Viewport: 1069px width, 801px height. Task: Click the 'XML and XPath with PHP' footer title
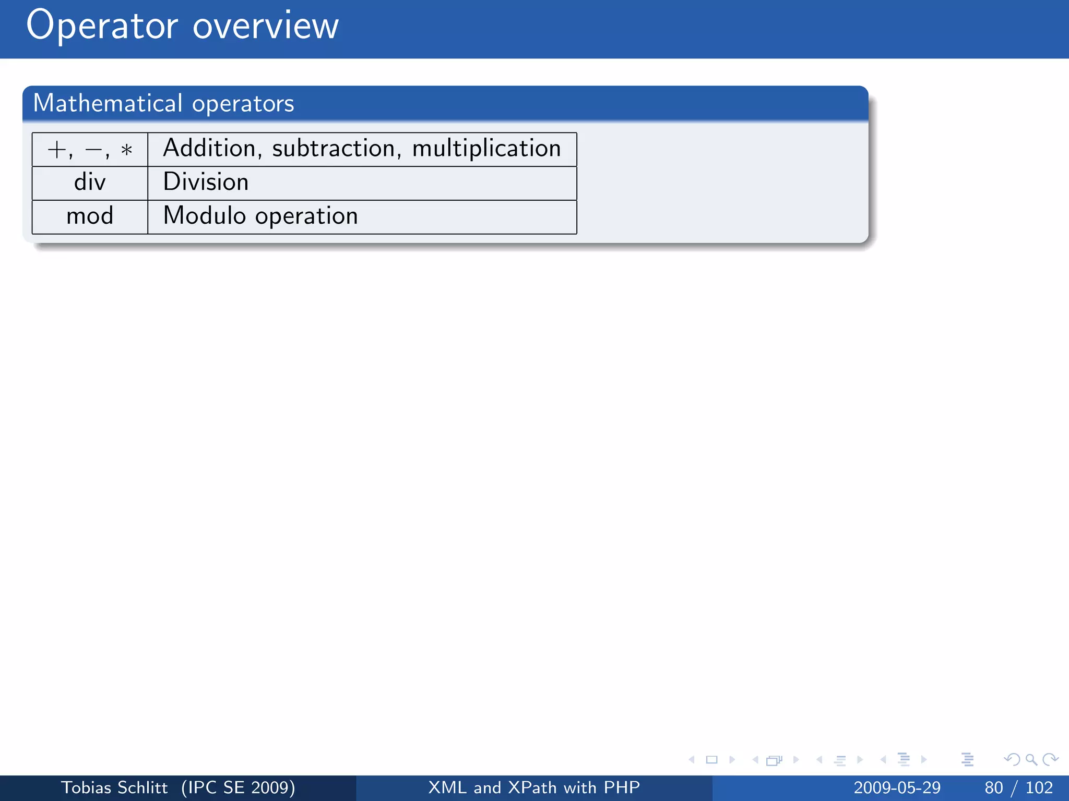coord(534,787)
